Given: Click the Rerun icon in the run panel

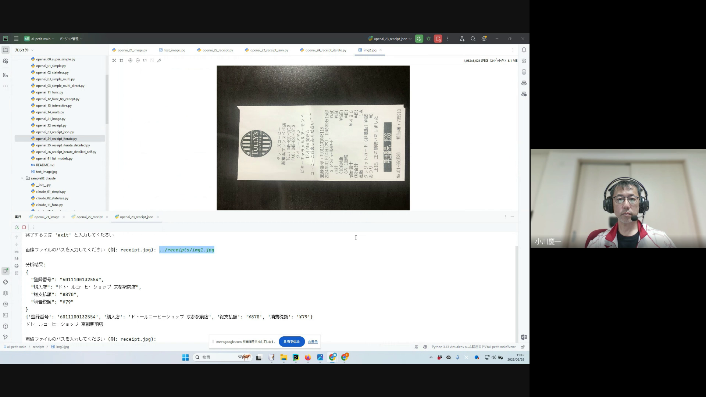Looking at the screenshot, I should pos(17,227).
